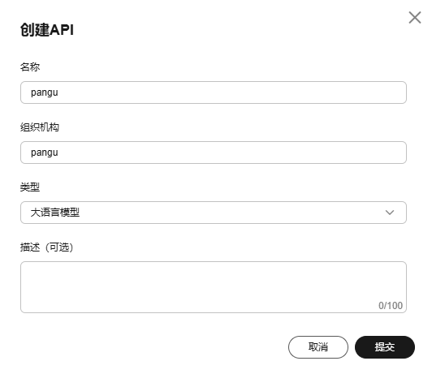
Task: Click the 类型 field label
Action: pos(30,187)
